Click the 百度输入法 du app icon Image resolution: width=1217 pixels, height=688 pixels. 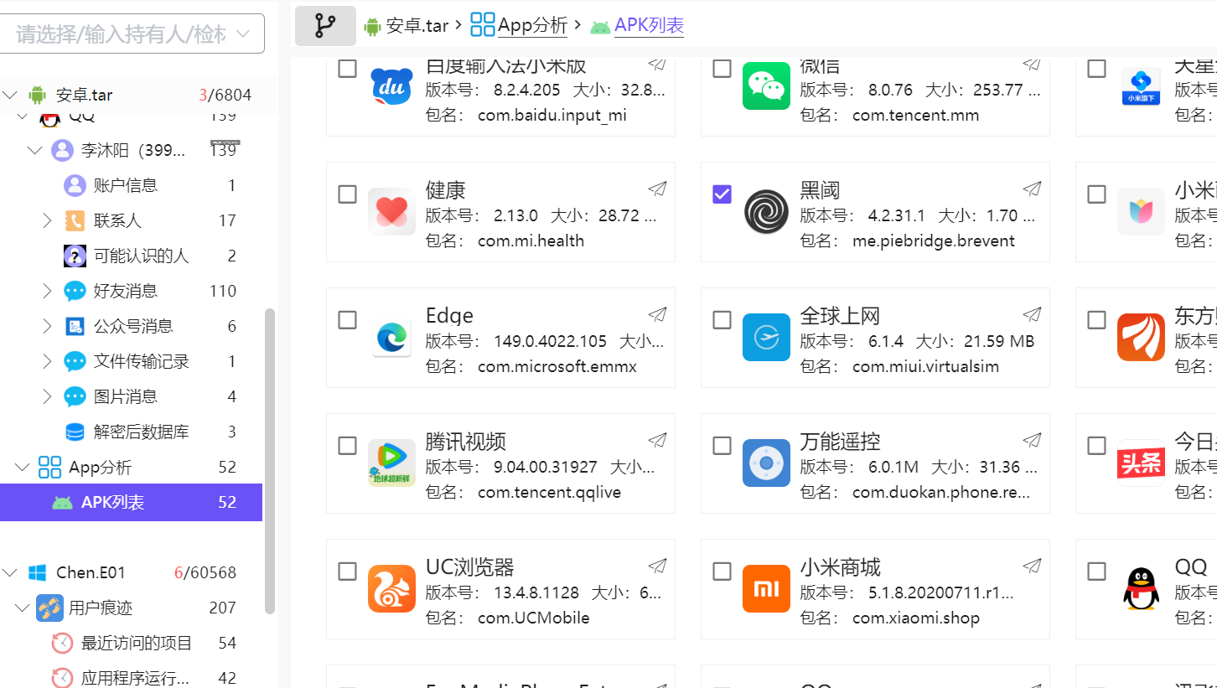pos(391,85)
